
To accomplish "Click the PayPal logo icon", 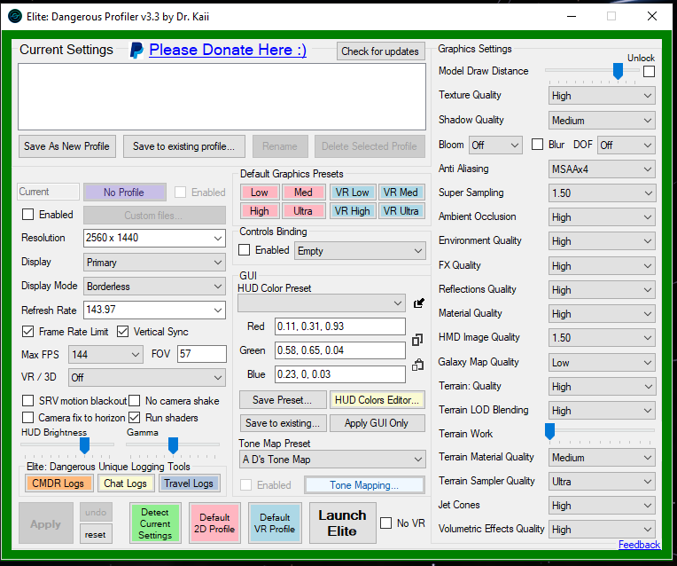I will pyautogui.click(x=136, y=51).
